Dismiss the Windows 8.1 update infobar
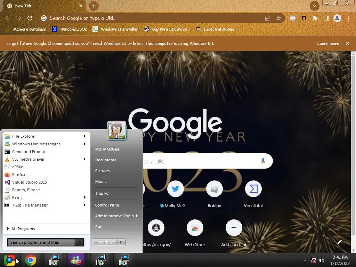The height and width of the screenshot is (267, 356). coord(348,43)
